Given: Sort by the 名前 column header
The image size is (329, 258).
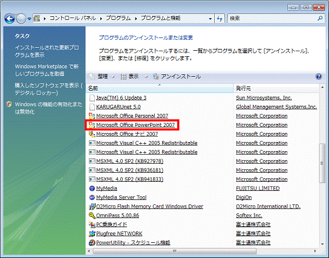Looking at the screenshot, I should (x=160, y=88).
